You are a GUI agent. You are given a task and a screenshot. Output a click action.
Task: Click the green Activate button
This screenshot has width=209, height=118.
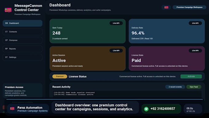tap(191, 76)
